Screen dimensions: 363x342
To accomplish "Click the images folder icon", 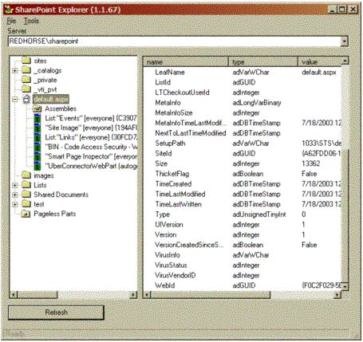I will point(26,175).
